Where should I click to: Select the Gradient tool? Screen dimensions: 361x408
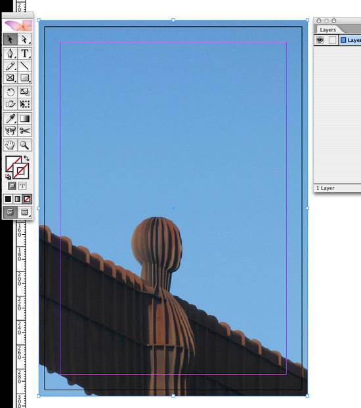tap(25, 118)
